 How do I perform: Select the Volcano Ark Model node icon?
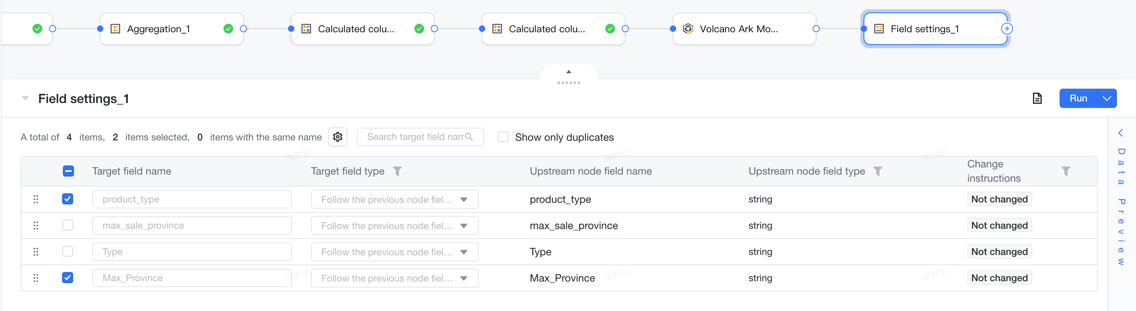pos(688,29)
